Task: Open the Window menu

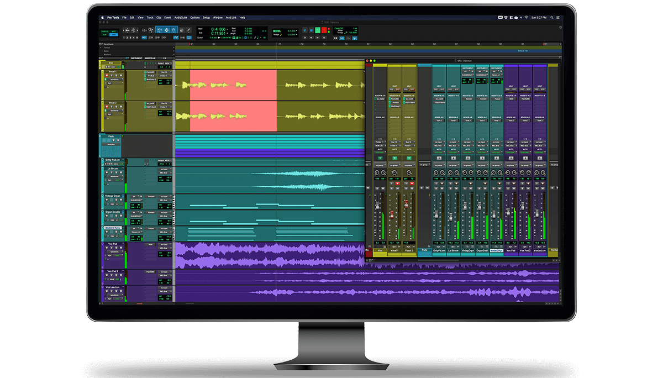Action: coord(218,18)
